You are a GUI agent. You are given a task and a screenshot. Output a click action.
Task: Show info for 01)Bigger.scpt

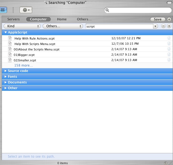pyautogui.click(x=169, y=55)
